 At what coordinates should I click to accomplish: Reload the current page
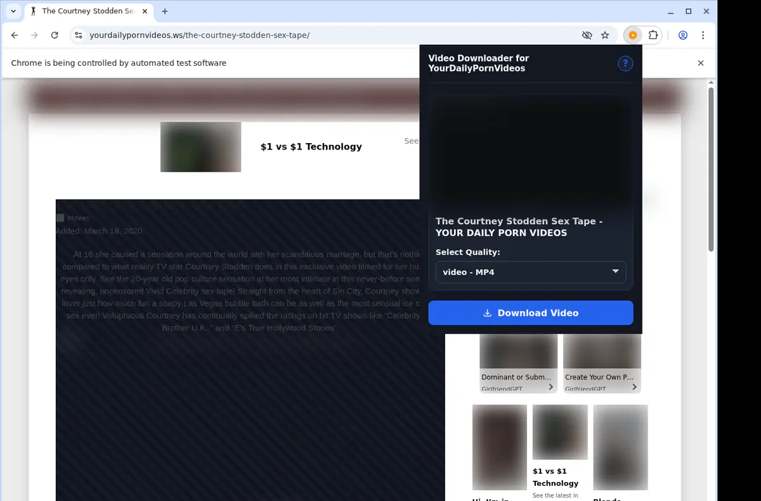(x=55, y=35)
